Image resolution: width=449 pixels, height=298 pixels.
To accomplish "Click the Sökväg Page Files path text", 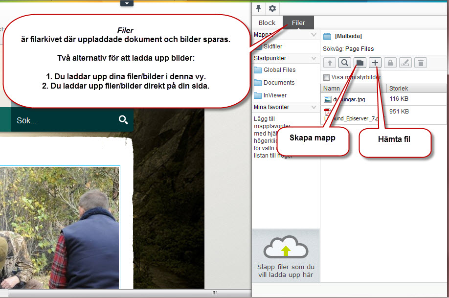I will tap(348, 49).
